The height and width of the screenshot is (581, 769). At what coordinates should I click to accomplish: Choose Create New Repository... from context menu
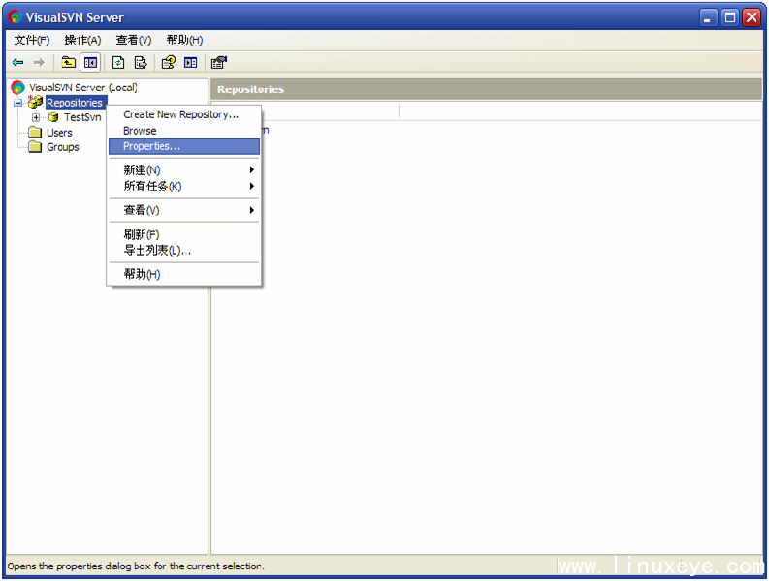point(184,114)
